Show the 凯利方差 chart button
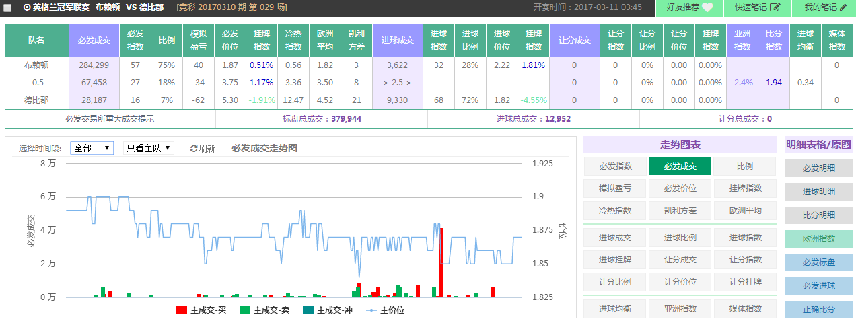This screenshot has height=323, width=856. tap(680, 211)
